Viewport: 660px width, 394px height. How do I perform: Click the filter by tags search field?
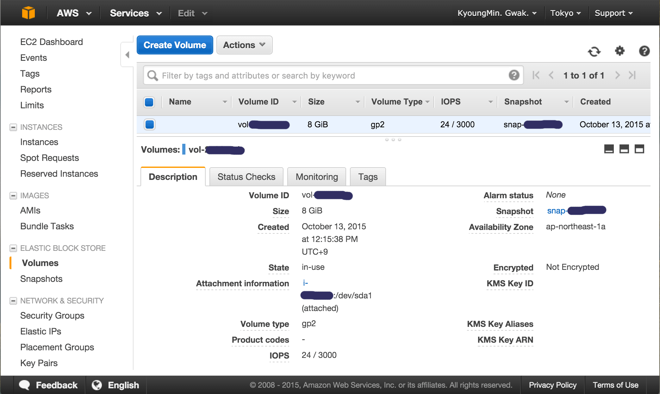tap(333, 75)
